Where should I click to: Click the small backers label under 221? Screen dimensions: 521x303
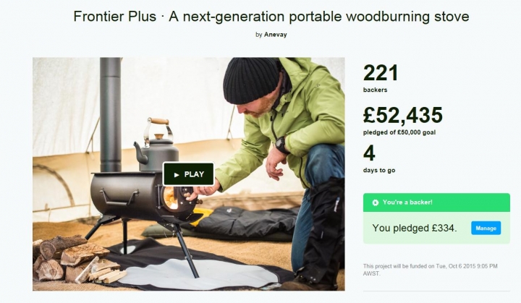pyautogui.click(x=375, y=90)
